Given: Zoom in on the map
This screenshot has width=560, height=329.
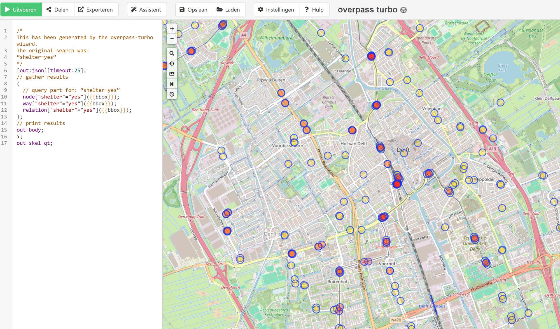Looking at the screenshot, I should (172, 29).
